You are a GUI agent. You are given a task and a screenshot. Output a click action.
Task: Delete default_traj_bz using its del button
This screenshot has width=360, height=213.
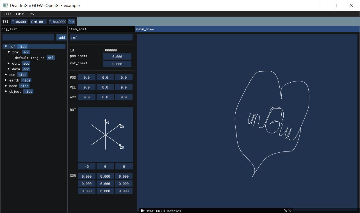pos(51,58)
